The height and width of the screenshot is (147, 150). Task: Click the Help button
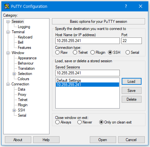click(46, 140)
